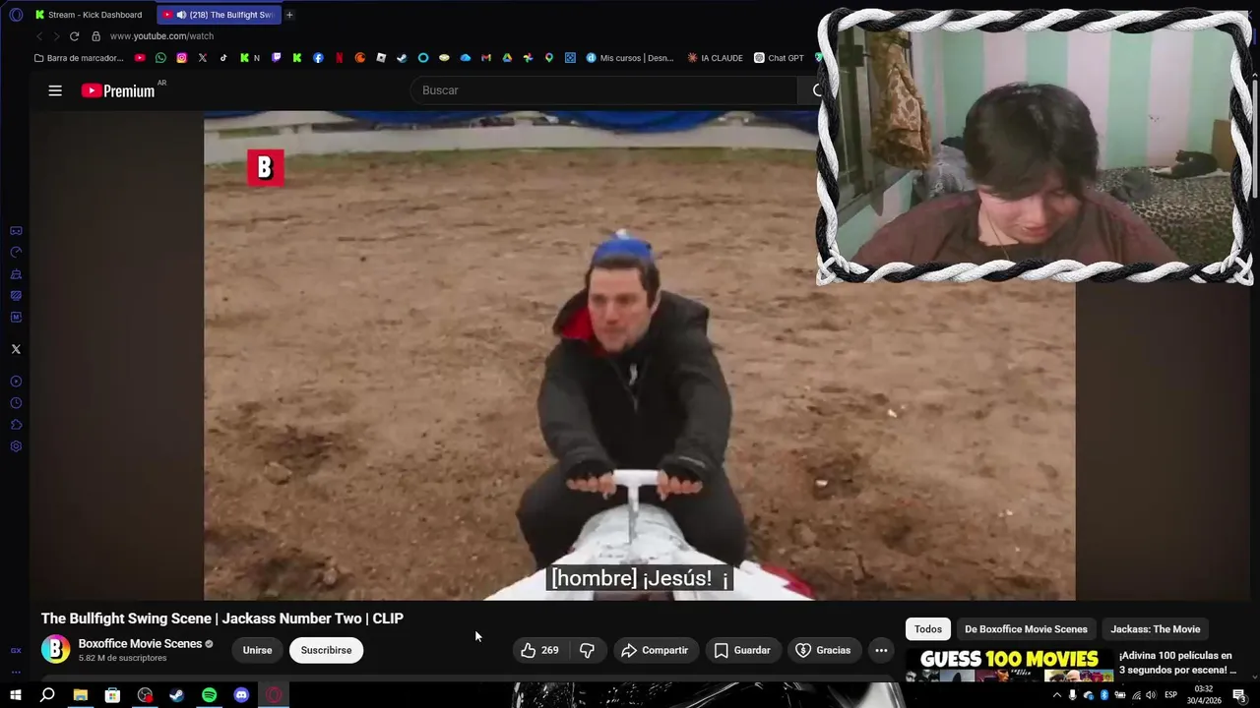Image resolution: width=1260 pixels, height=708 pixels.
Task: Switch to the Bullfight Swing YouTube tab
Action: 219,15
